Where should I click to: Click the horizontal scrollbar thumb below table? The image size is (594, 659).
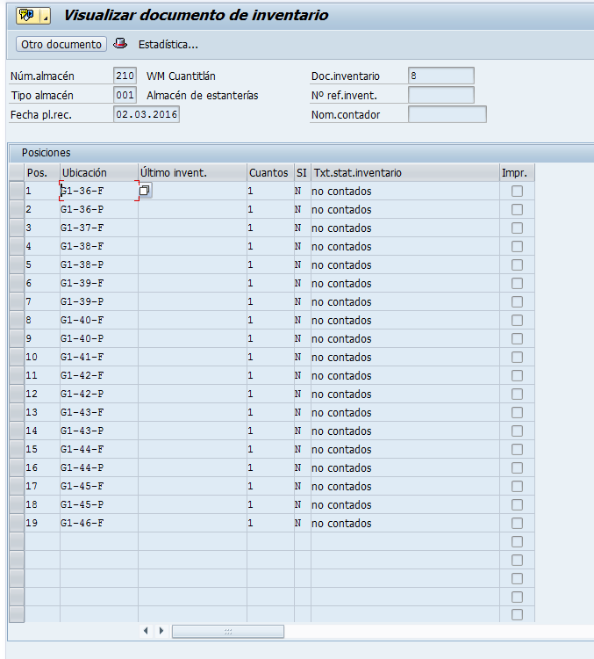click(x=227, y=631)
